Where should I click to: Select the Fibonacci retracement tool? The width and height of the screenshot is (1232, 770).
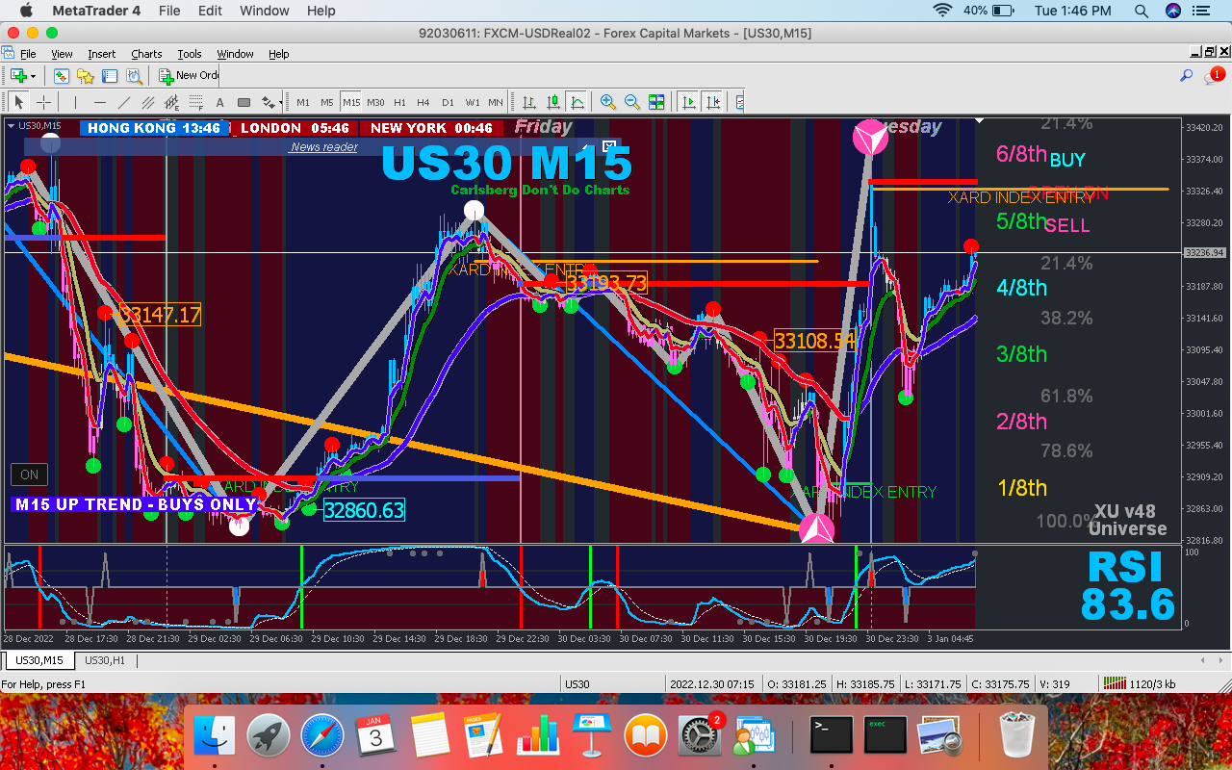point(195,102)
